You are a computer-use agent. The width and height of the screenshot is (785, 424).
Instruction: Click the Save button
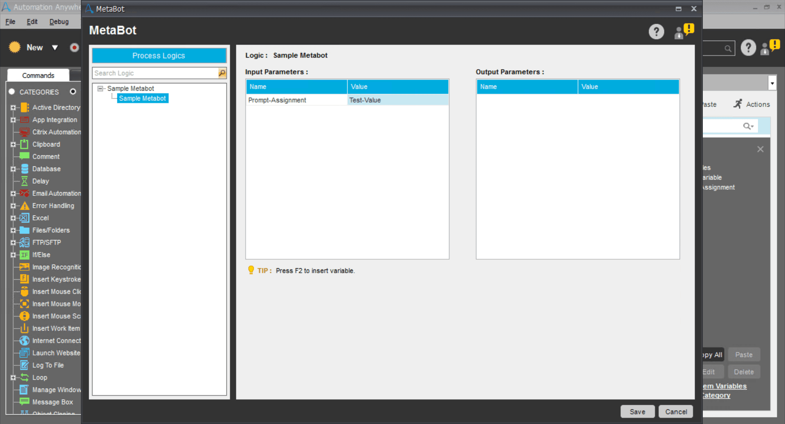pos(637,412)
